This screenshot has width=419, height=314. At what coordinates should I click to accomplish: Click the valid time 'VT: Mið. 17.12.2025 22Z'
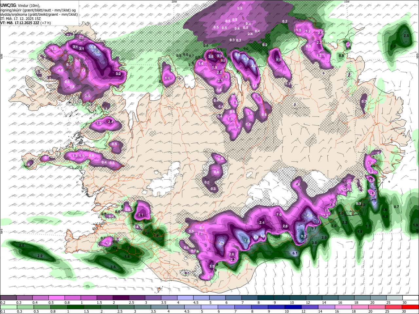(20, 23)
